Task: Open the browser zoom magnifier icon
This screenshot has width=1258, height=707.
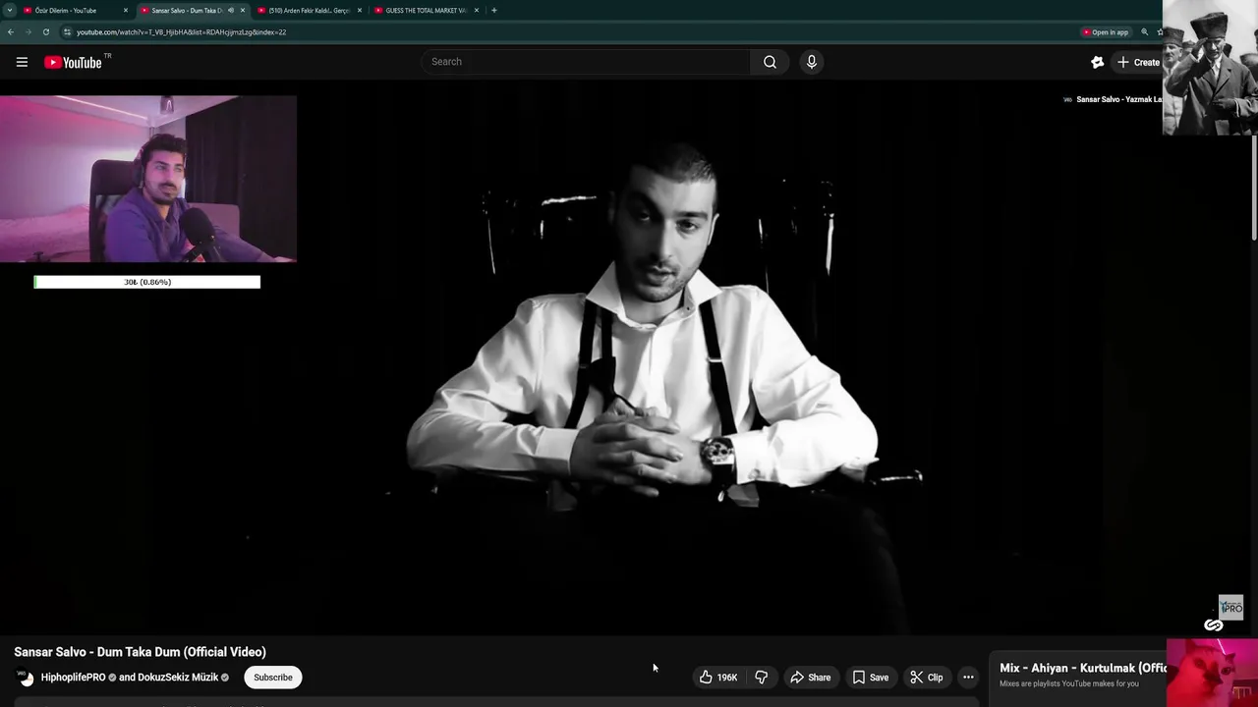Action: (x=1144, y=32)
